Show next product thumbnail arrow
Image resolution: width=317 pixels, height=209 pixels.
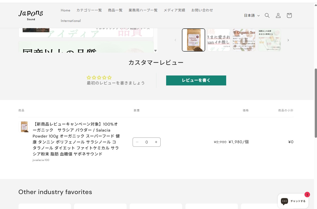[288, 40]
